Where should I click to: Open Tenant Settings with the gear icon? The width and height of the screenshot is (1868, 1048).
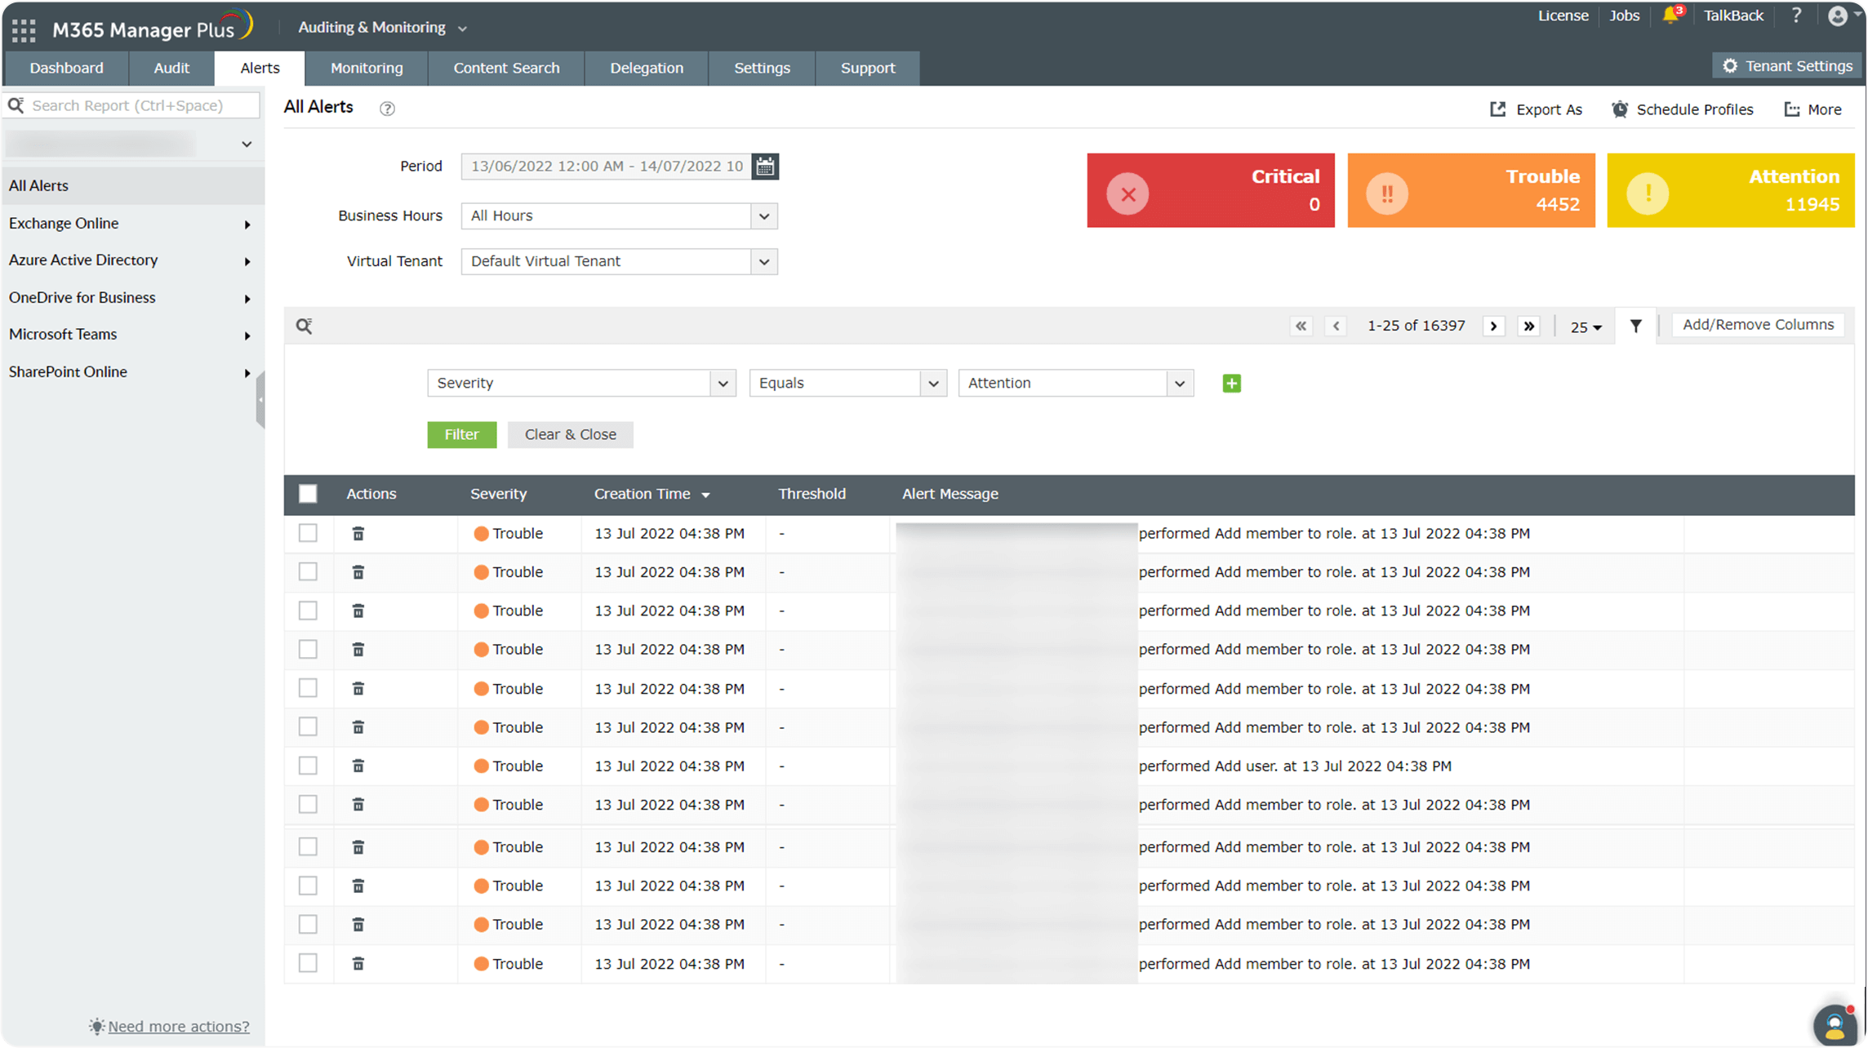coord(1730,65)
